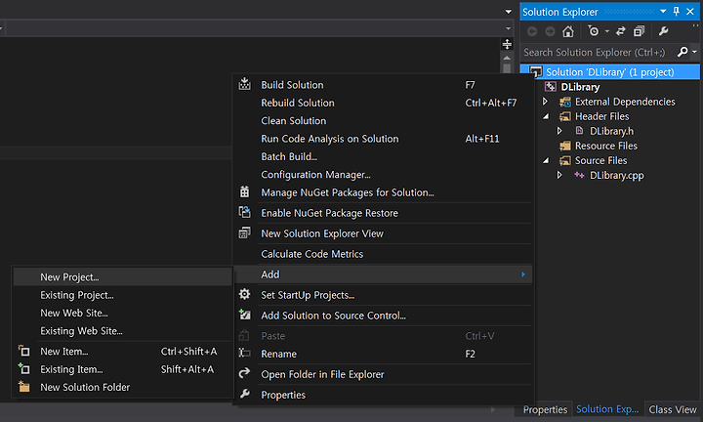The width and height of the screenshot is (703, 422).
Task: Click the Pending Changes Filter clock icon
Action: (x=594, y=31)
